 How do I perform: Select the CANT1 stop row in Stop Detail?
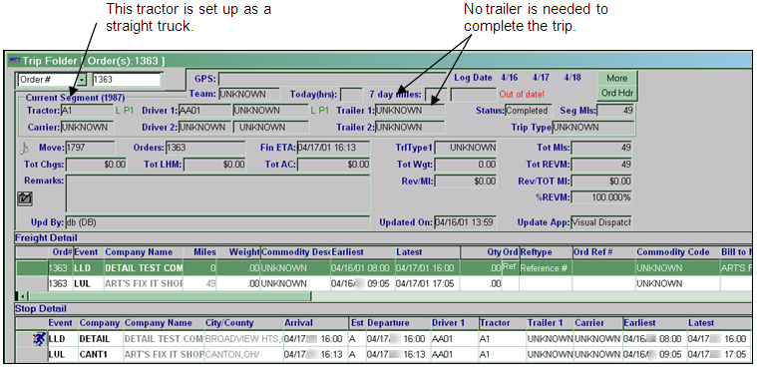383,355
